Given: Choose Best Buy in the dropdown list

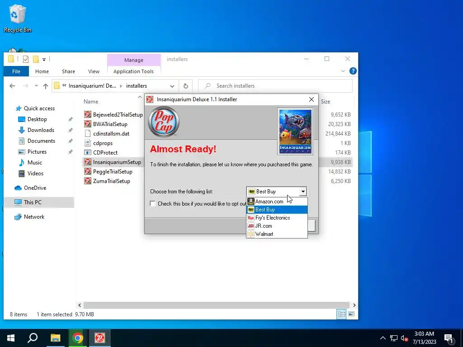Looking at the screenshot, I should [x=277, y=210].
